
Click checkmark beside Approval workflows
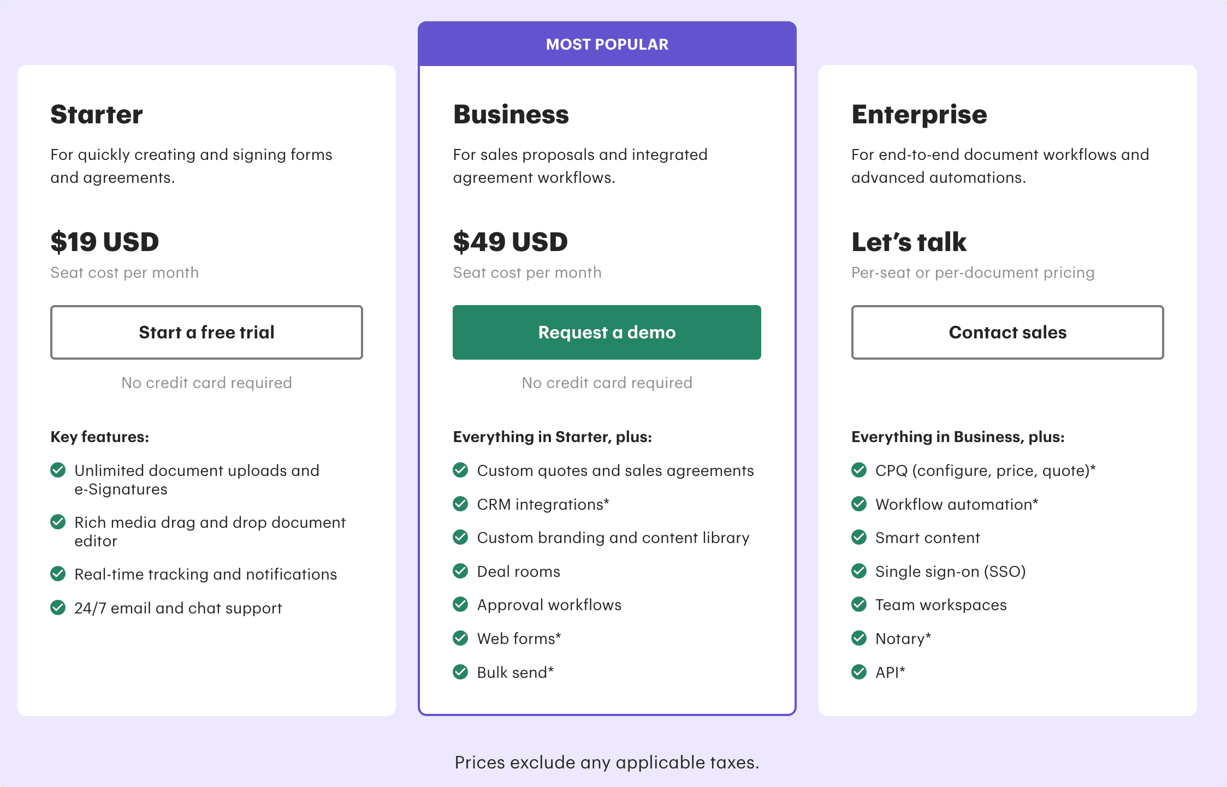[x=460, y=604]
